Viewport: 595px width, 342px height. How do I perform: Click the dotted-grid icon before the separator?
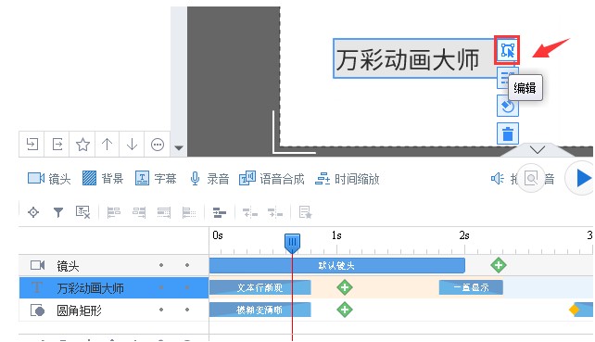[189, 212]
